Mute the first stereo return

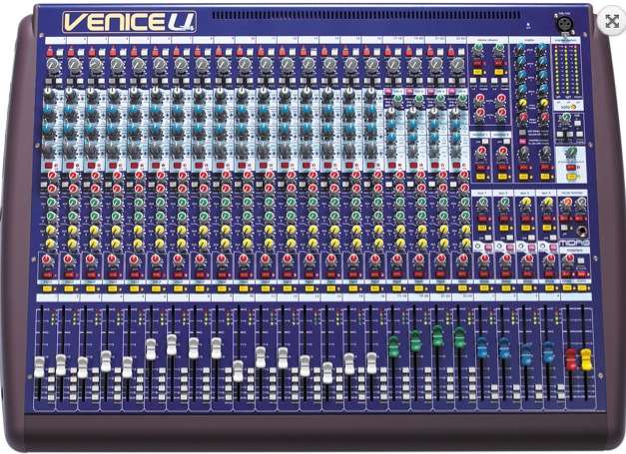click(x=477, y=63)
